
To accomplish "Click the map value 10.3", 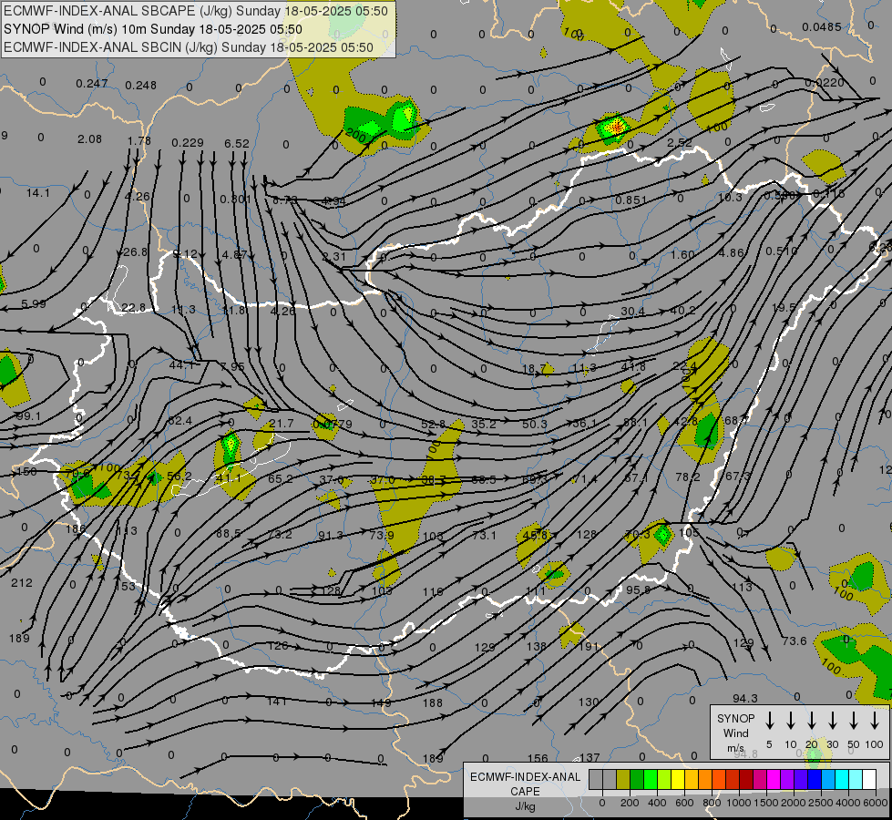I will 730,198.
